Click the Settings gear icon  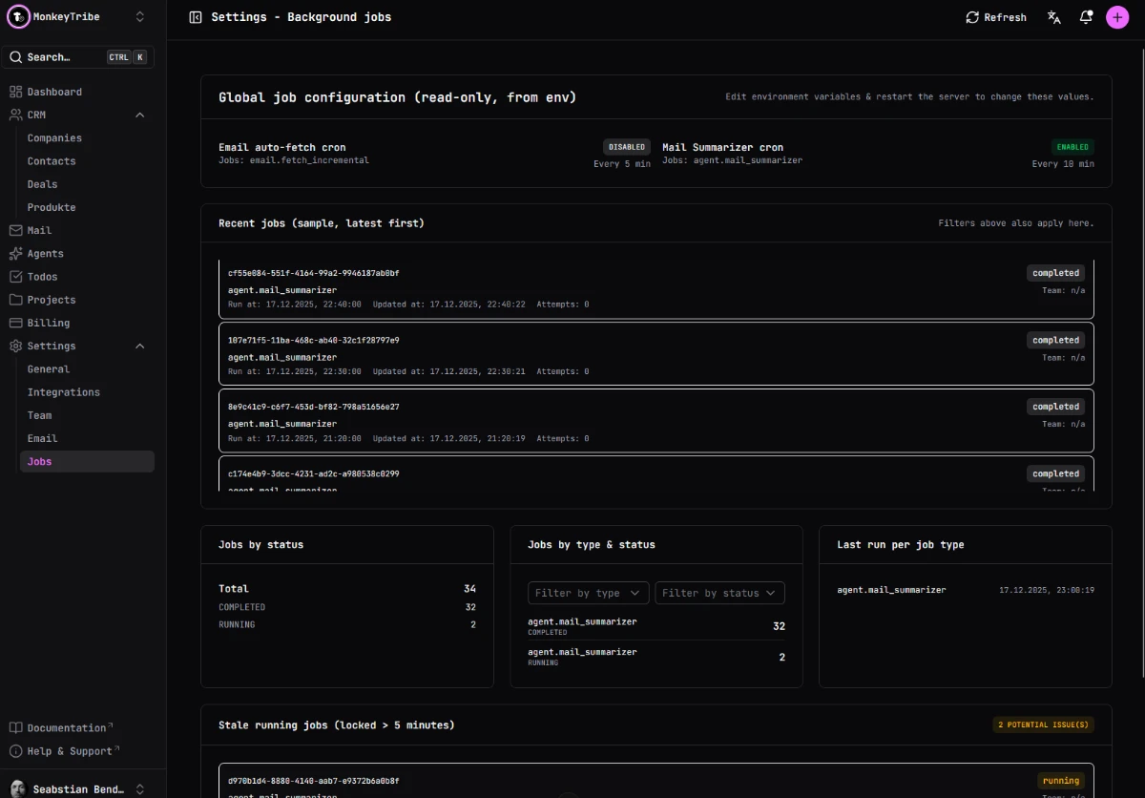(x=15, y=346)
